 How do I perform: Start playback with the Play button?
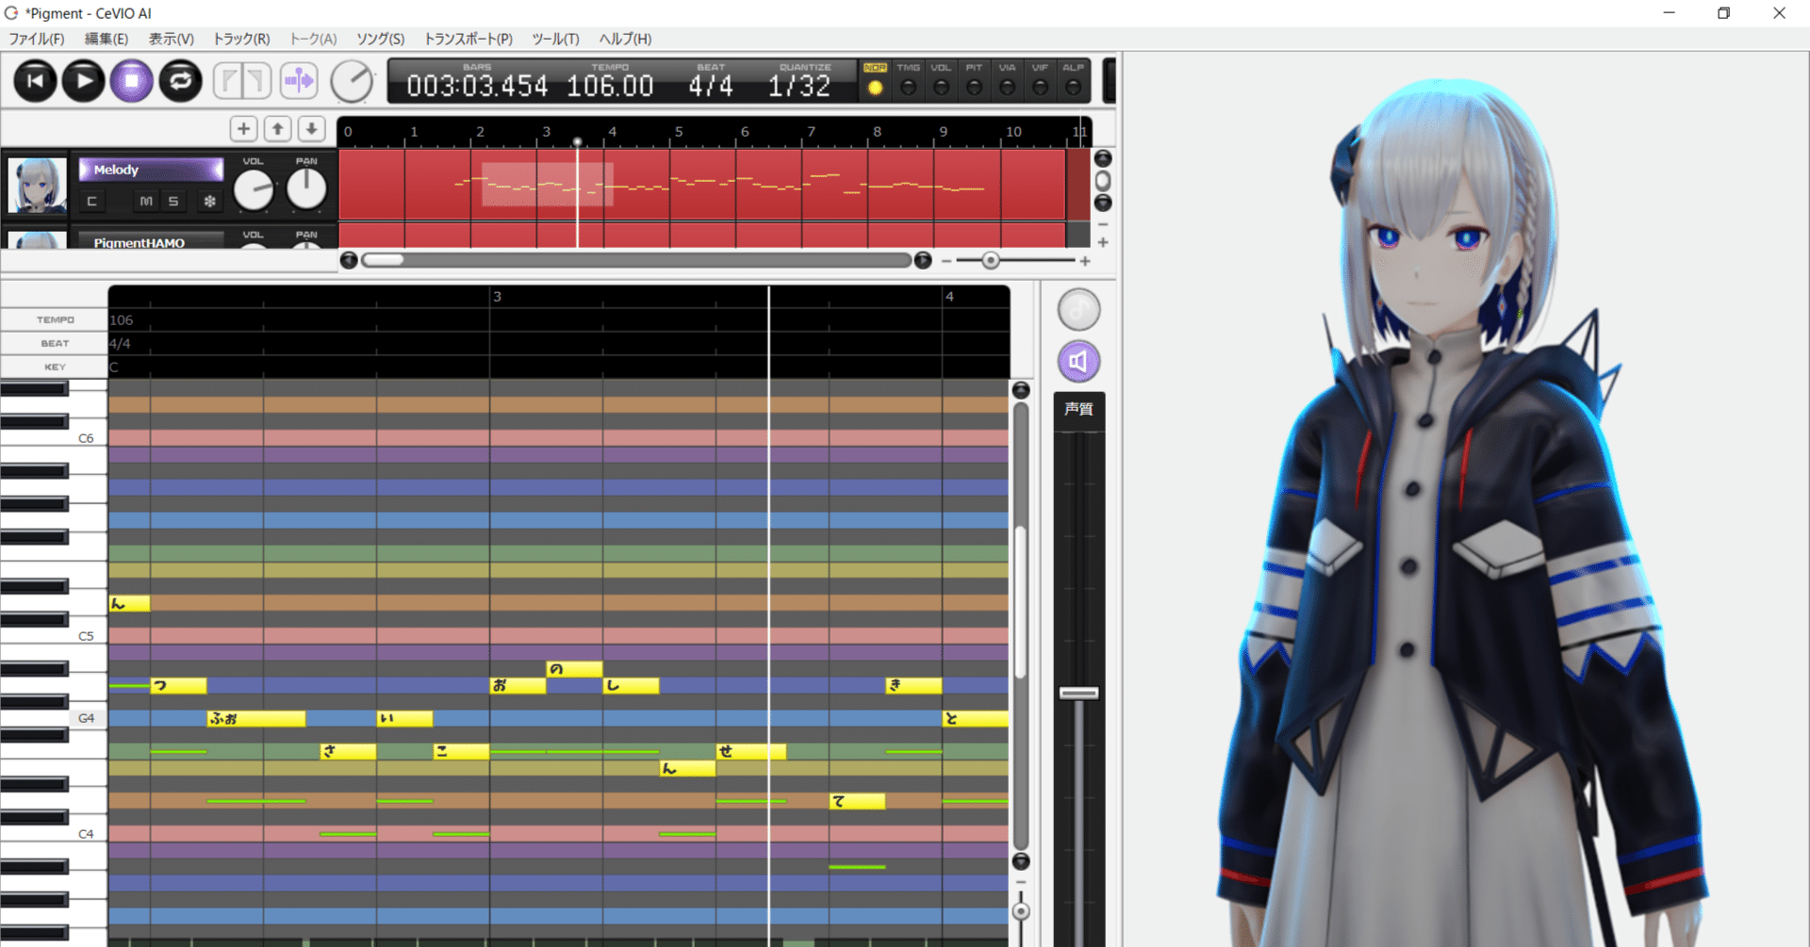[x=83, y=81]
